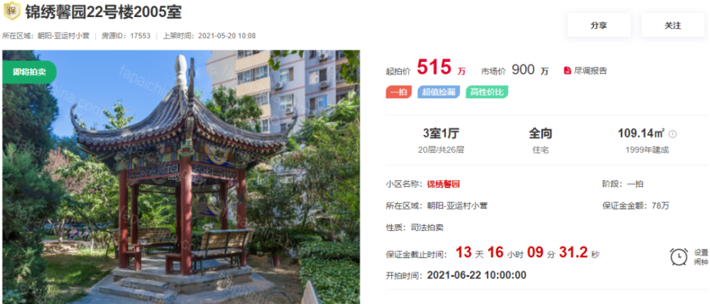Click the 515 万 starting price
This screenshot has width=710, height=304.
(x=441, y=68)
